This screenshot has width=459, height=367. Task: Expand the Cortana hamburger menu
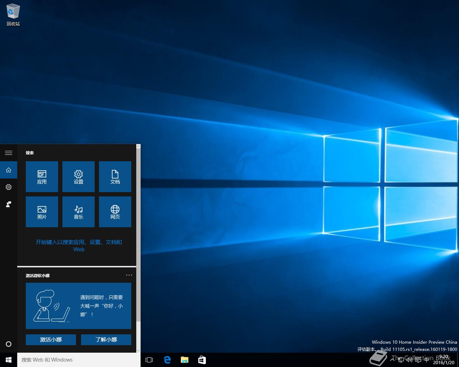pyautogui.click(x=9, y=153)
